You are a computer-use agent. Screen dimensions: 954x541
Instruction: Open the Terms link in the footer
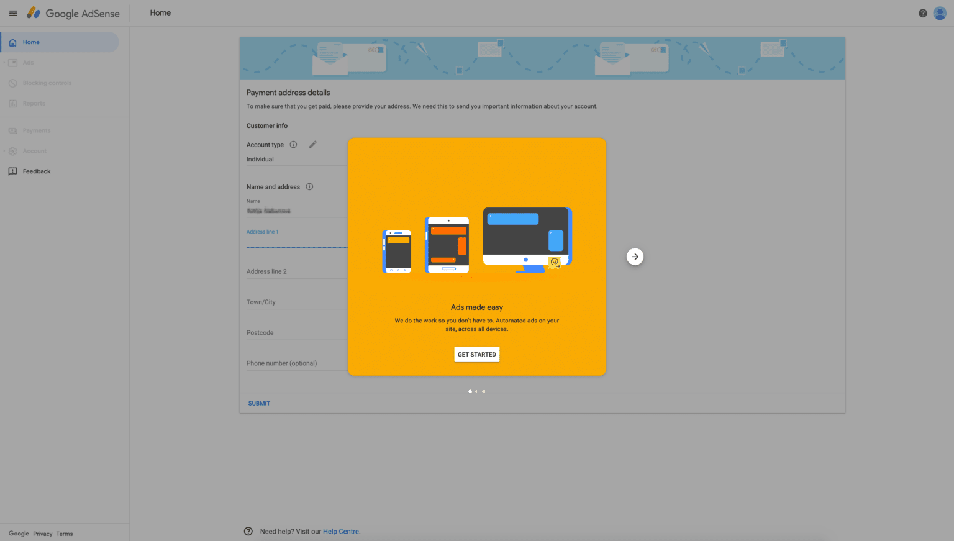[x=64, y=534]
